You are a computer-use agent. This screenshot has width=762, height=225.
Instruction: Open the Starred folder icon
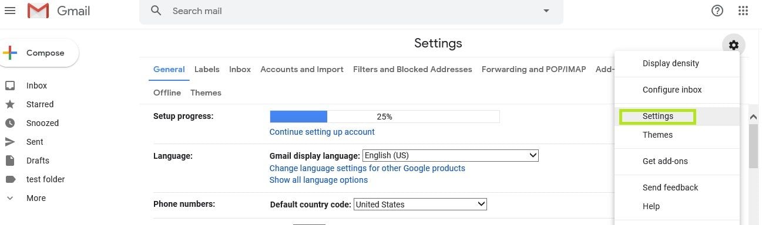(10, 104)
